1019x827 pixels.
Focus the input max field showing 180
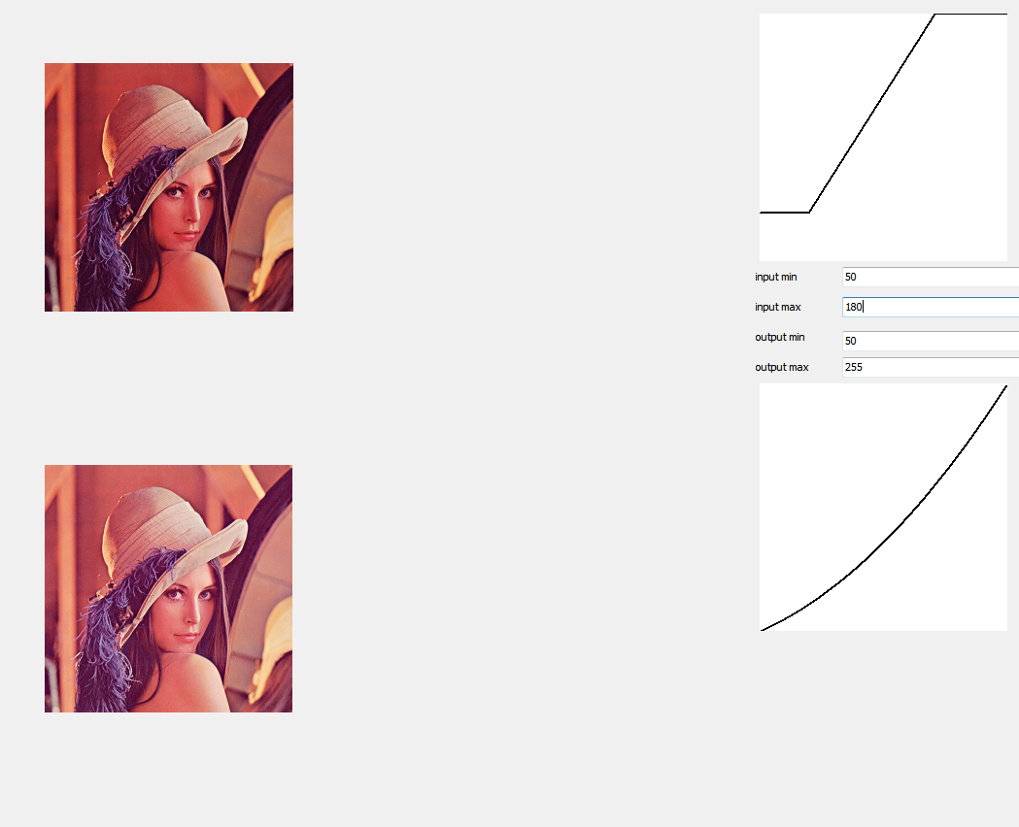coord(931,307)
